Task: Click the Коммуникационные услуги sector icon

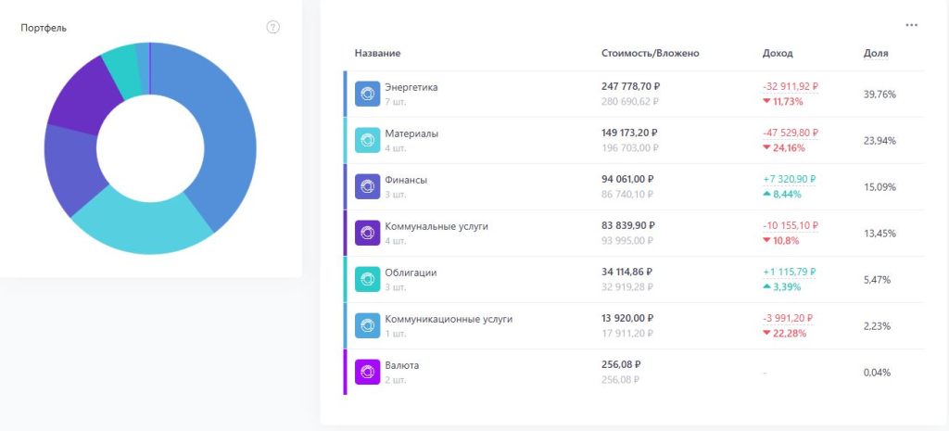Action: pyautogui.click(x=368, y=325)
